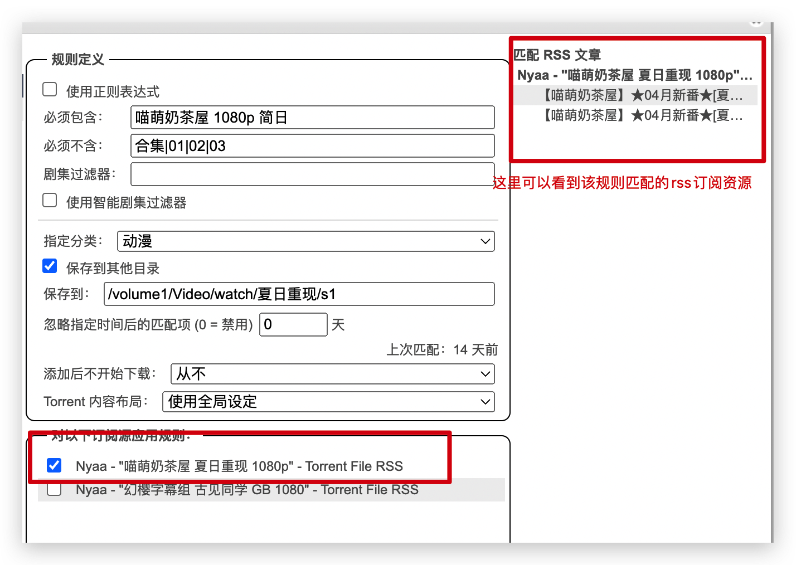Screen dimensions: 796x565
Task: Focus the 必须不含 input with 合集|01|02|03
Action: (x=312, y=146)
